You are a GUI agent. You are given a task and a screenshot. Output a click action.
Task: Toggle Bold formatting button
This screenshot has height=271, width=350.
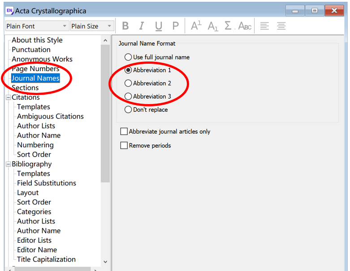pos(125,26)
